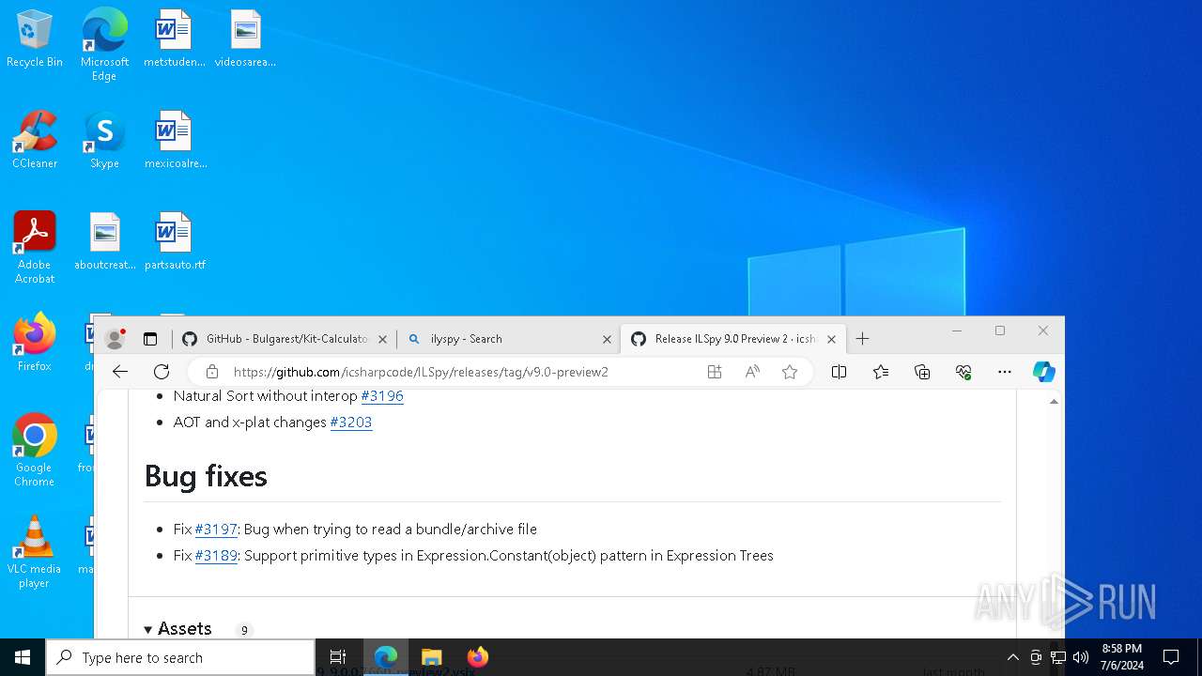Image resolution: width=1202 pixels, height=676 pixels.
Task: Open Edge tab actions menu icon
Action: coord(150,339)
